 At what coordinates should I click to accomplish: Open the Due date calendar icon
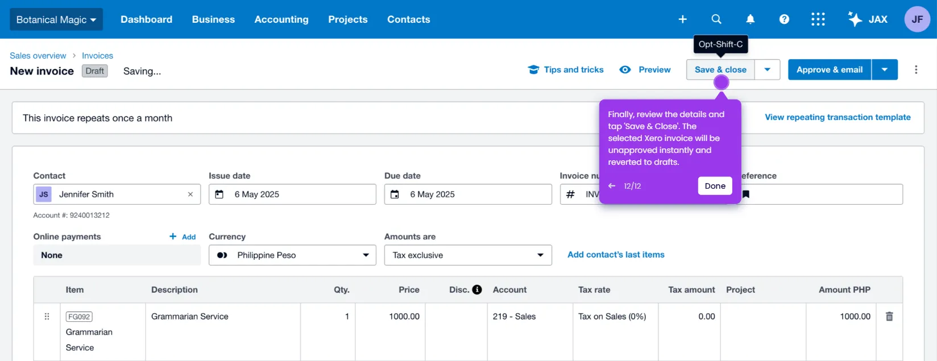click(395, 194)
